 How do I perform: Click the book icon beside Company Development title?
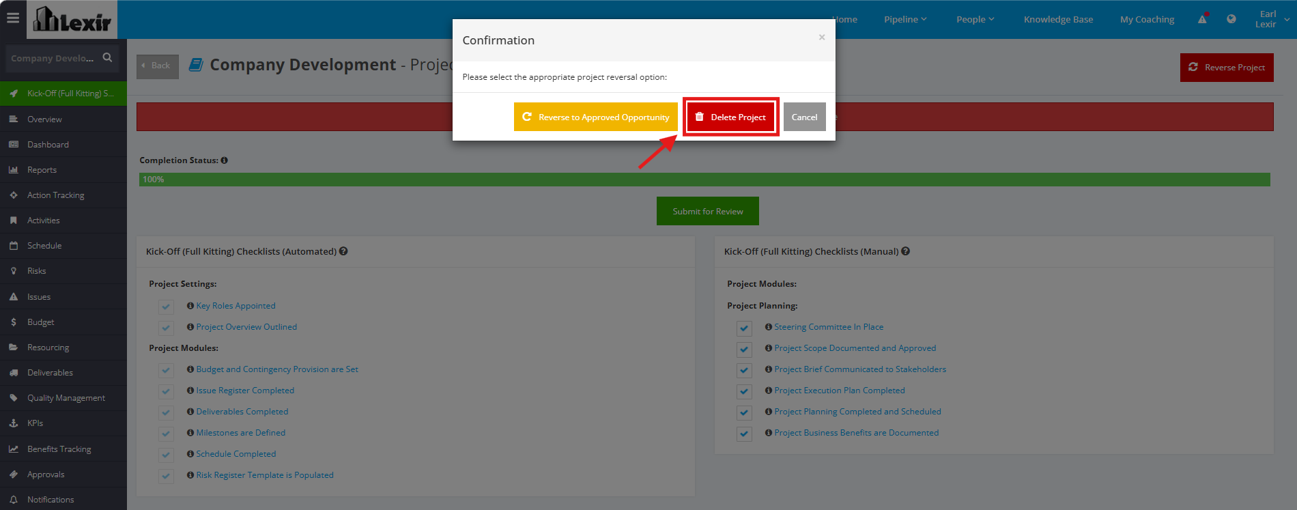[x=196, y=65]
